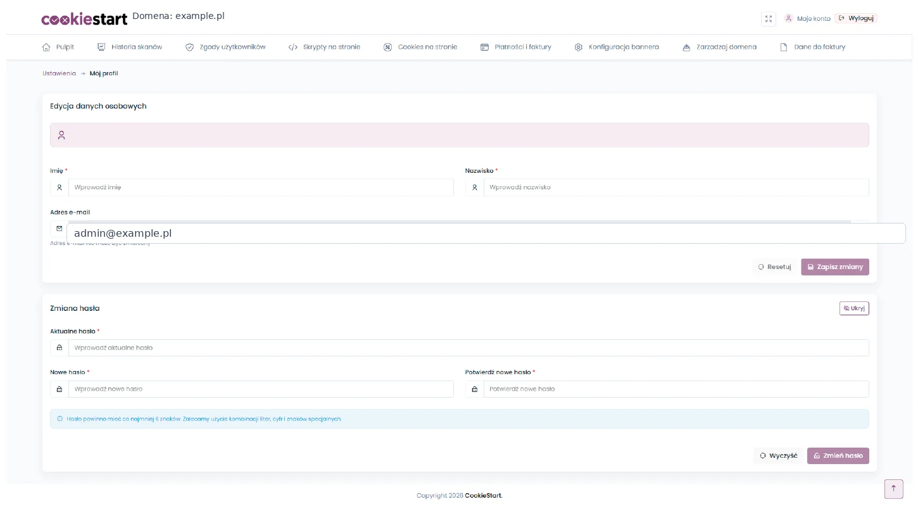Click the CookieStart logo
Viewport: 918px width, 516px height.
84,19
